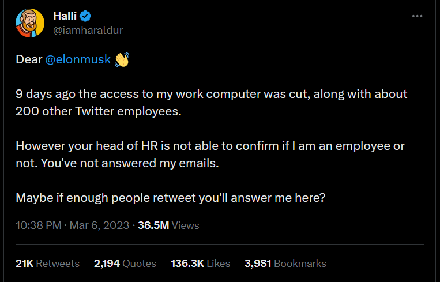Click the 'However your head of HR' line
440x282 pixels.
click(210, 146)
